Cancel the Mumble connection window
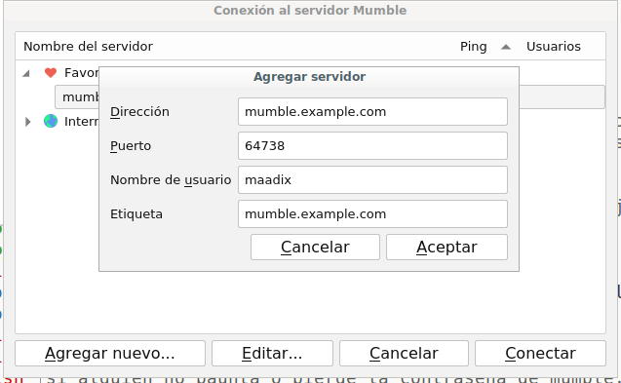The width and height of the screenshot is (621, 383). (x=404, y=354)
